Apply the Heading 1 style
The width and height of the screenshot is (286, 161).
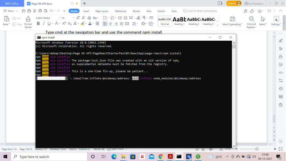pos(179,21)
